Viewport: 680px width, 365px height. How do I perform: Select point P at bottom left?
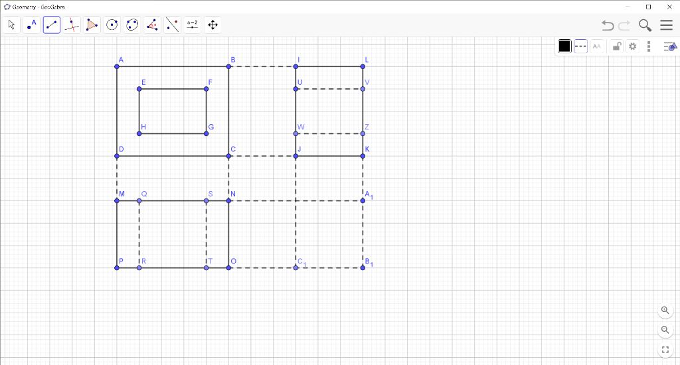[x=117, y=268]
